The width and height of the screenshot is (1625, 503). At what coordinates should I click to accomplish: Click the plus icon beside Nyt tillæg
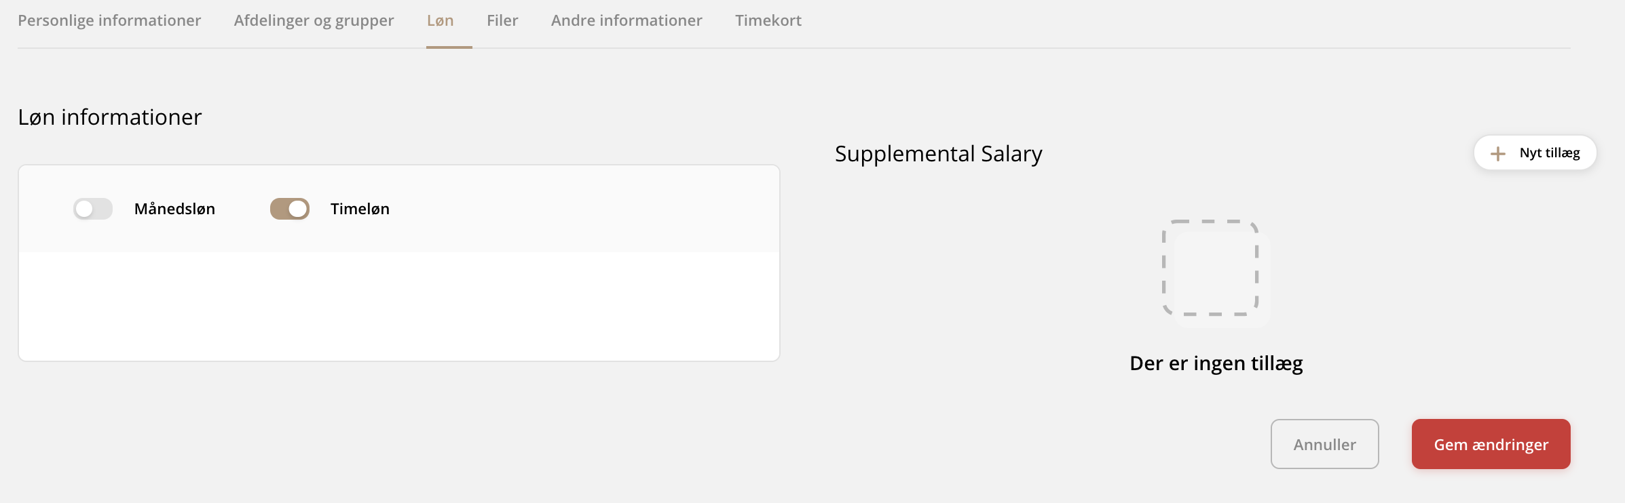point(1497,154)
